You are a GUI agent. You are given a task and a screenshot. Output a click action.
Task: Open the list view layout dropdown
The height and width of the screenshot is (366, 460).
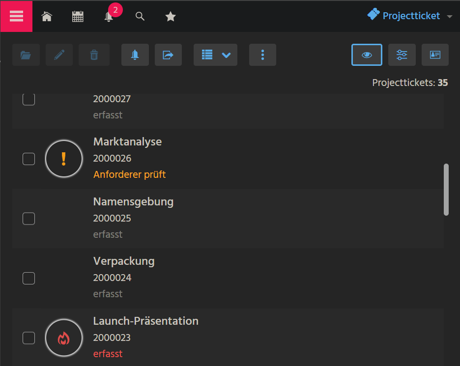(x=216, y=55)
